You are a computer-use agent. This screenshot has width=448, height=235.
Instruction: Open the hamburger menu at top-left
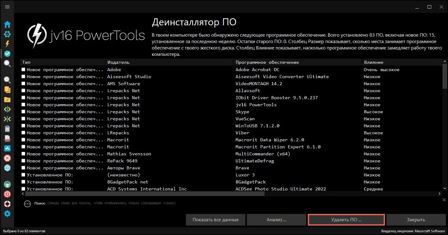pos(7,7)
